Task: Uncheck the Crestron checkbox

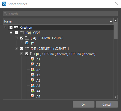Action: 11,27
